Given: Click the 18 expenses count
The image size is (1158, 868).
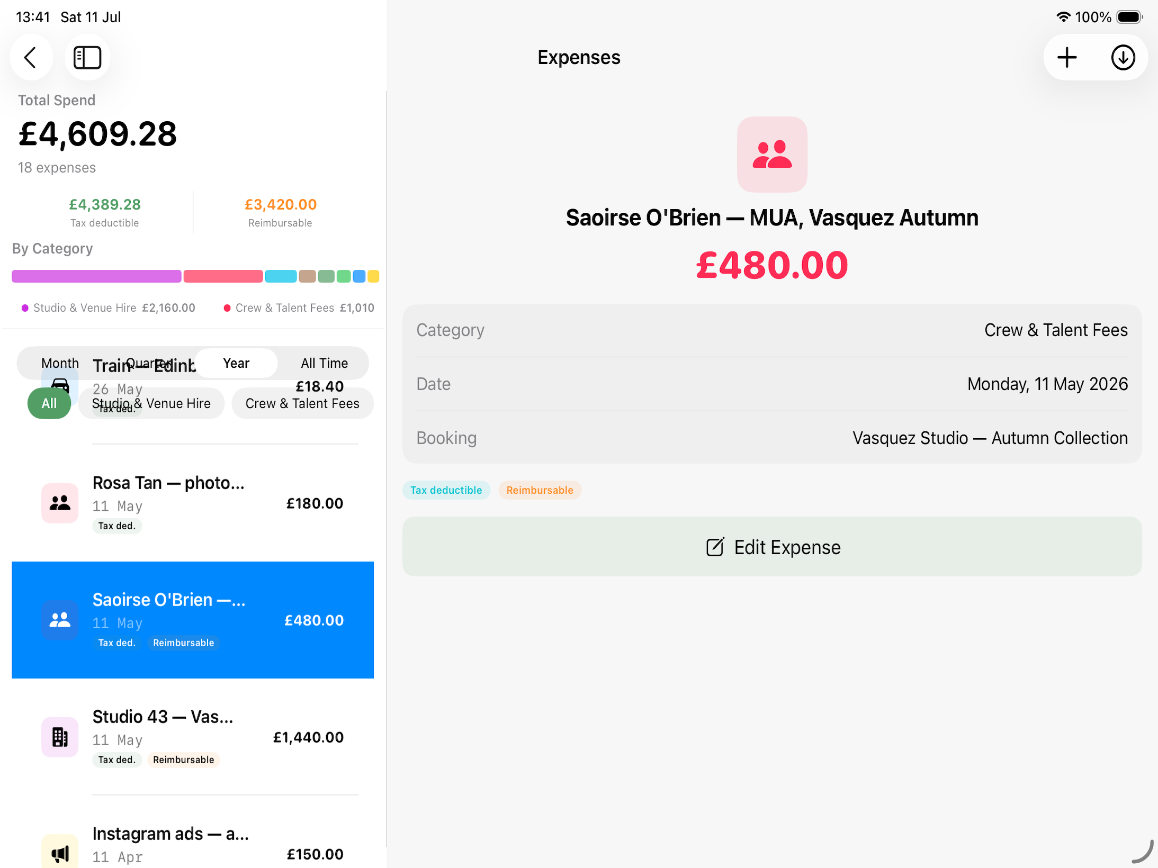Looking at the screenshot, I should (x=57, y=168).
